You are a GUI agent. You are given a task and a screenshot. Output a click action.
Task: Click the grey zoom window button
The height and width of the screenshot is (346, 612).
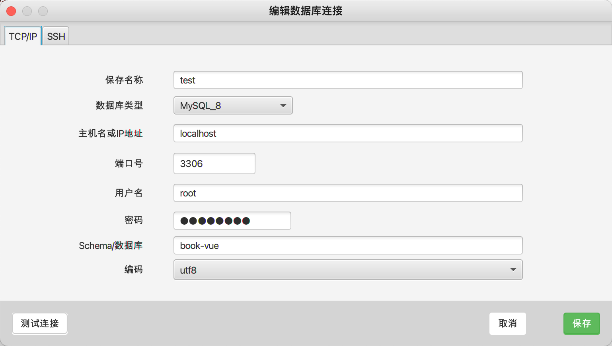coord(43,11)
